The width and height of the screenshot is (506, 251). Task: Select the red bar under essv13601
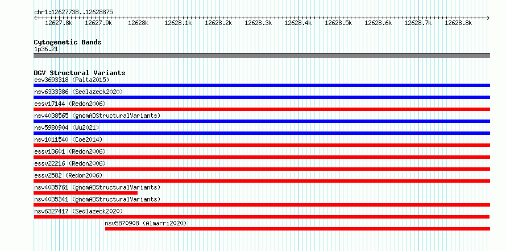262,157
